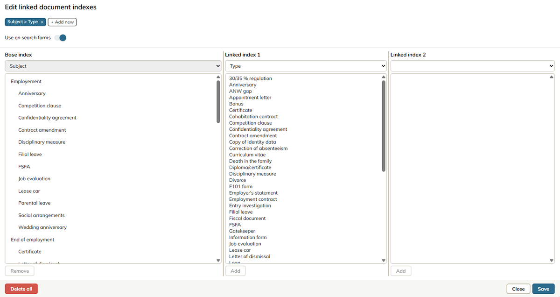Select Confidentiality agreement in Base index tree
The image size is (560, 297).
click(47, 118)
